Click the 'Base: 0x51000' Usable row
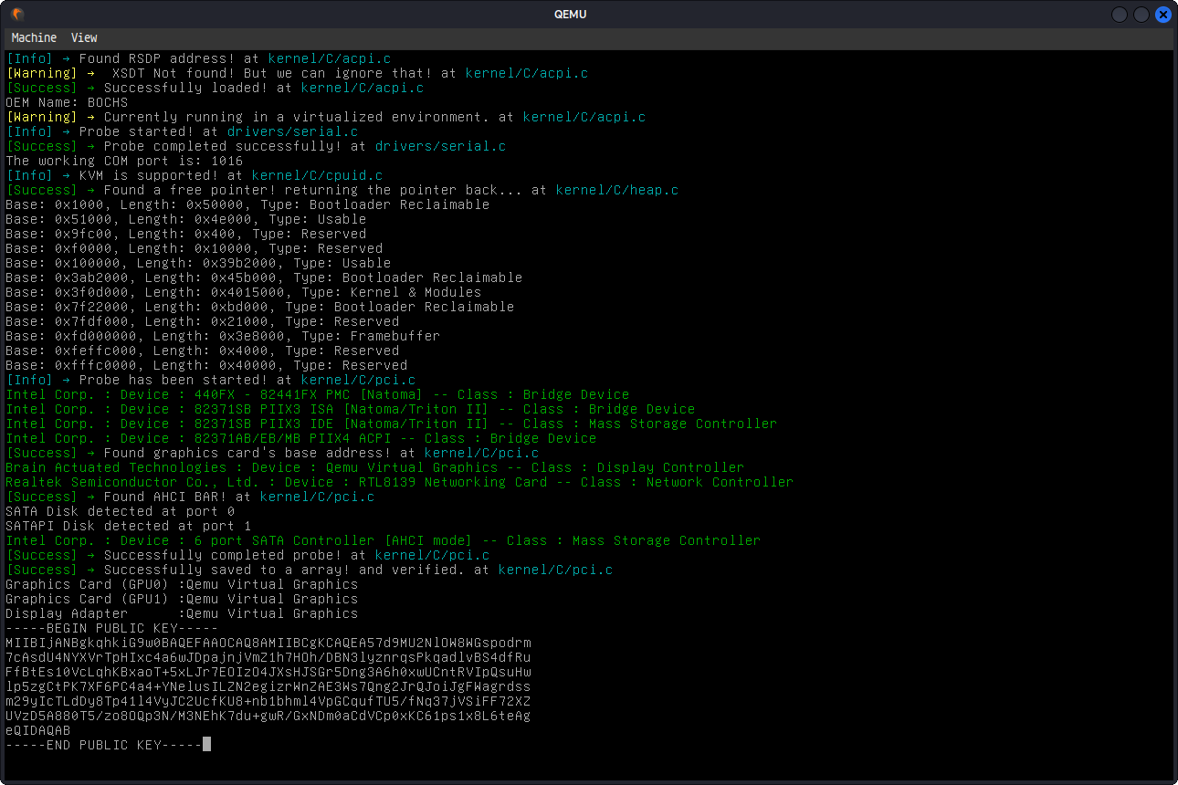Image resolution: width=1178 pixels, height=785 pixels. click(186, 219)
